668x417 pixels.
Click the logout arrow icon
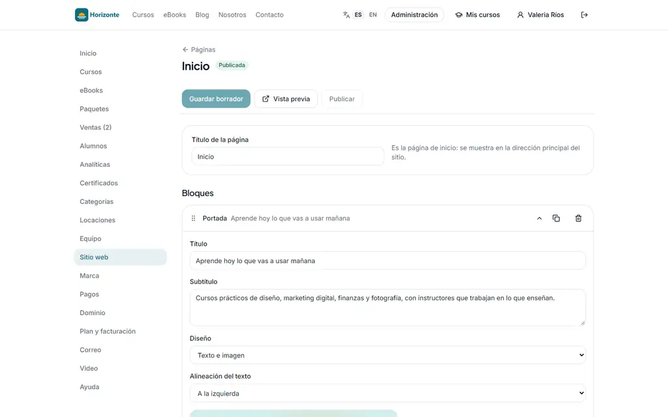pyautogui.click(x=584, y=15)
